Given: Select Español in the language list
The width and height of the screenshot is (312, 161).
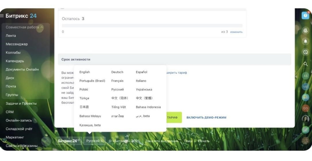Looking at the screenshot, I should coord(141,72).
